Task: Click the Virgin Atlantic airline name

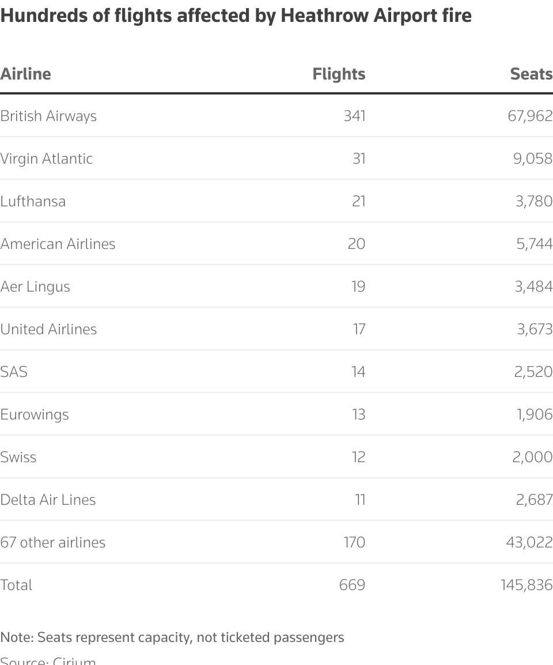Action: (47, 158)
